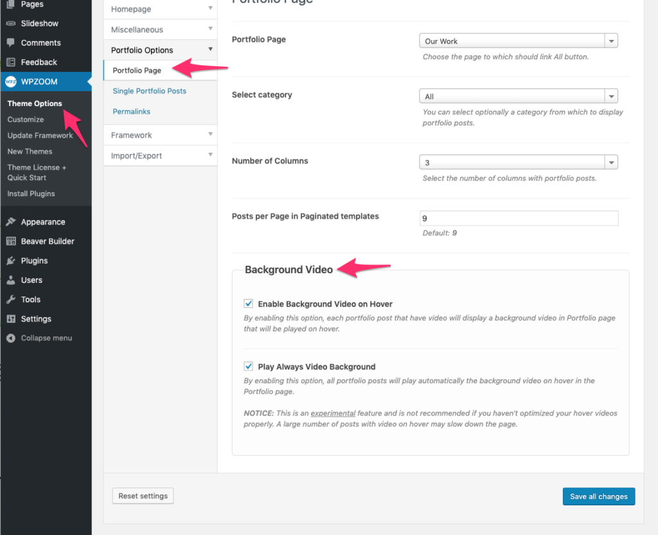Uncheck Enable Background Video on Hover
The width and height of the screenshot is (658, 535).
tap(249, 304)
